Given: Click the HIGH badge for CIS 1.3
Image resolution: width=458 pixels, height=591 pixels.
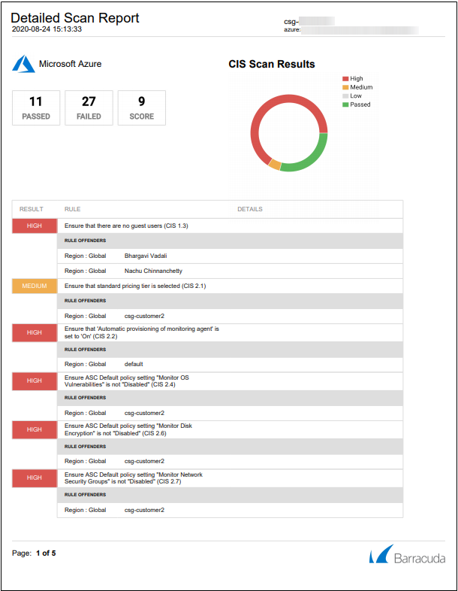Looking at the screenshot, I should pyautogui.click(x=35, y=226).
